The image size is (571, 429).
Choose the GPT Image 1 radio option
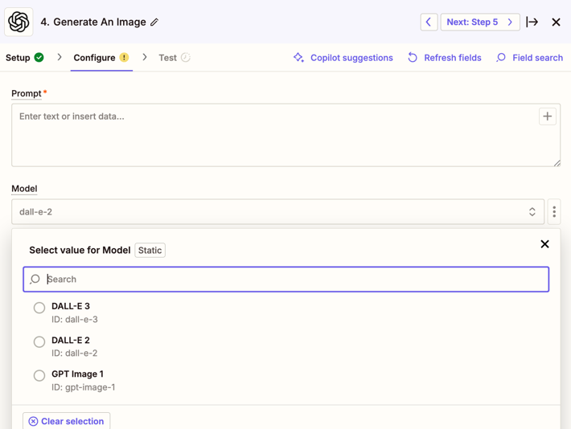[39, 375]
